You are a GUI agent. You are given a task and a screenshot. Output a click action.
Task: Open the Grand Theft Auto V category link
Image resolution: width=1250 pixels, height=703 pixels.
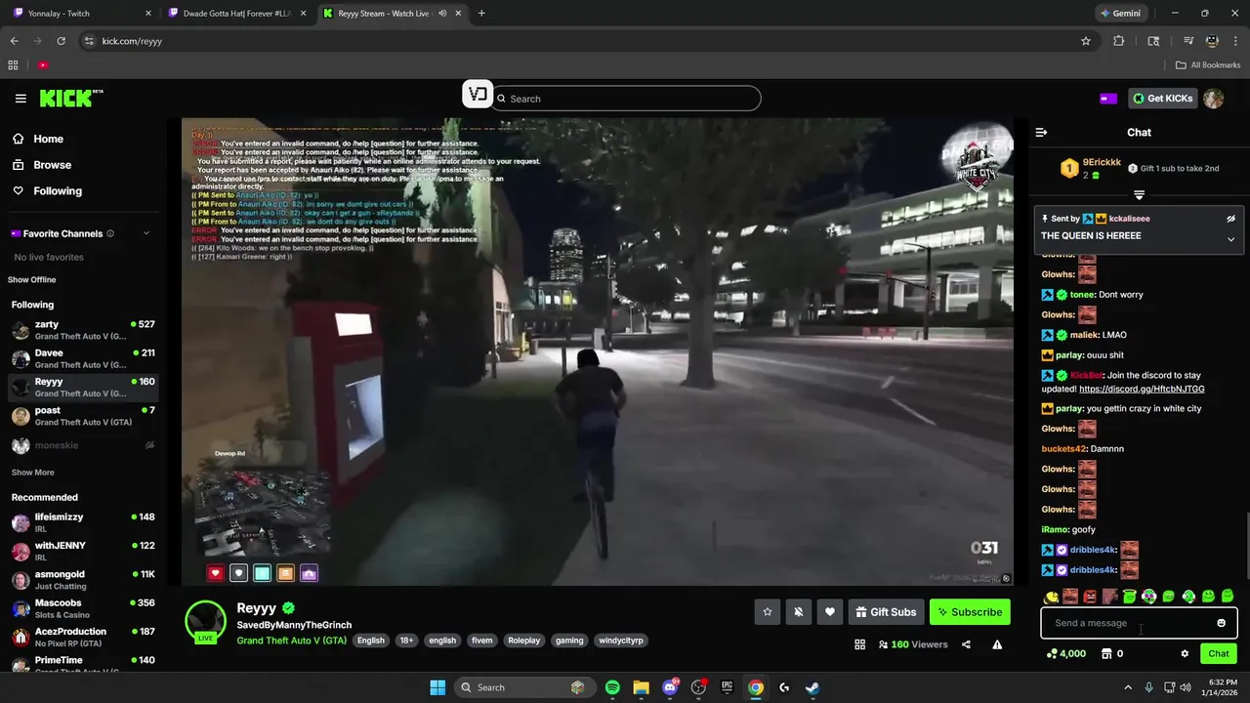(291, 641)
